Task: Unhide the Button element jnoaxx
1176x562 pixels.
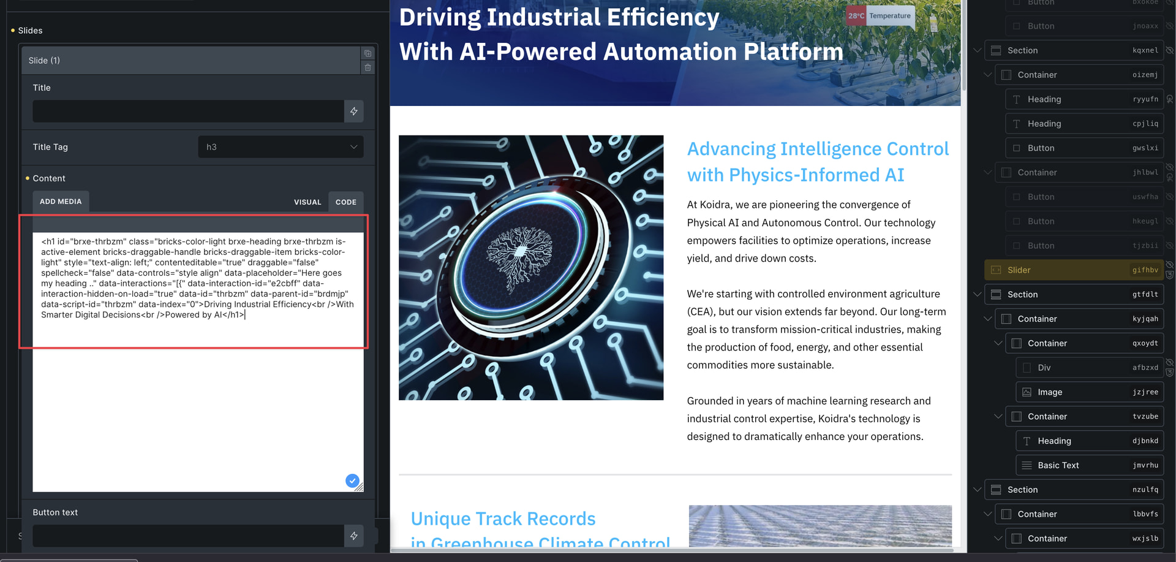Action: 1170,26
